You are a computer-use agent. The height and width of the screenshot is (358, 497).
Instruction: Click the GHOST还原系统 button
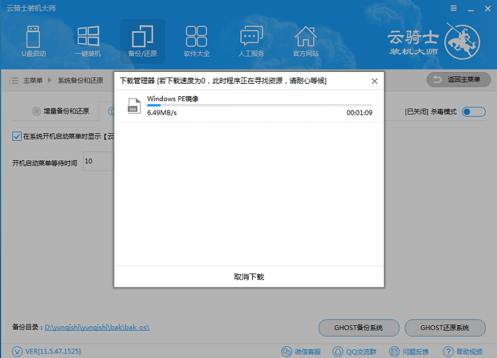click(445, 328)
